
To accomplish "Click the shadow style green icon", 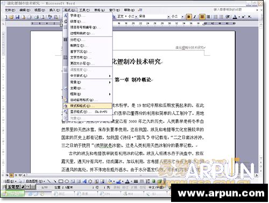I will click(x=153, y=182).
